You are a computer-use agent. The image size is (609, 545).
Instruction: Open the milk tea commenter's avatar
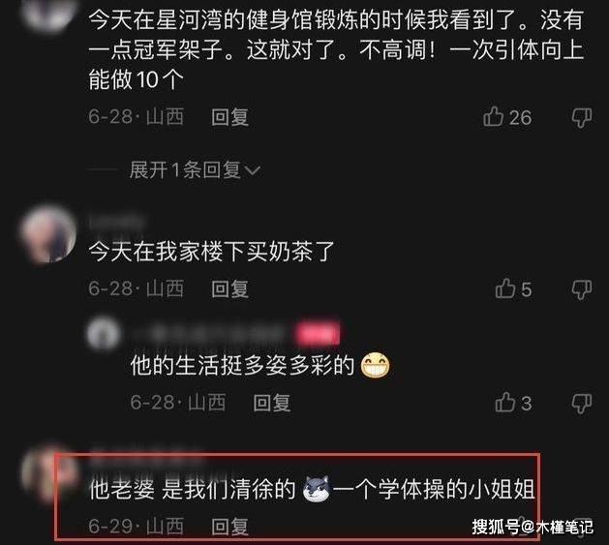pos(48,234)
